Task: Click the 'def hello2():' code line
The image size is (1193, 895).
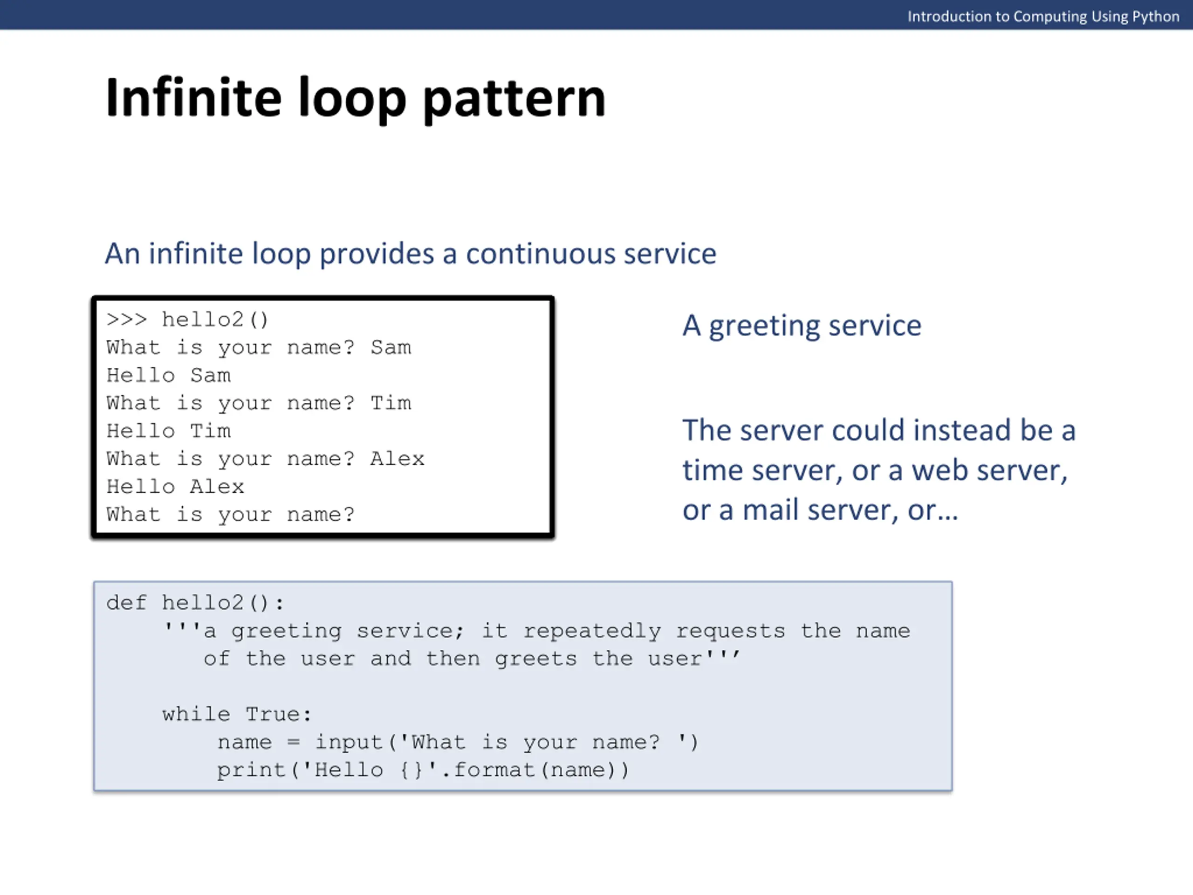Action: [x=195, y=603]
